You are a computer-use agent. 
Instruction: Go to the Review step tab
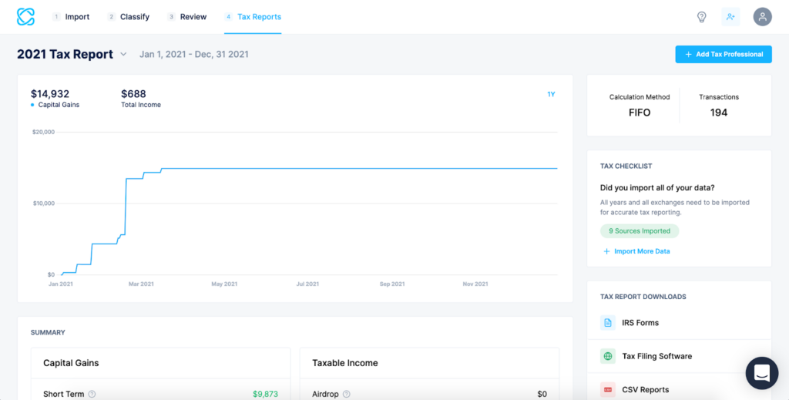pyautogui.click(x=187, y=17)
